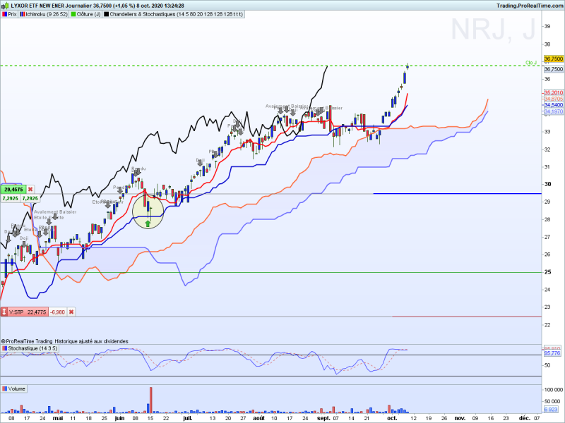Click the chart icon beside LYXOR ETF title

click(5, 6)
